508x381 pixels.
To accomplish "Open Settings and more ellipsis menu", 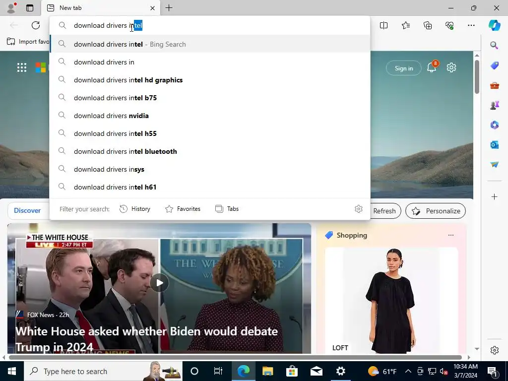I will 471,25.
